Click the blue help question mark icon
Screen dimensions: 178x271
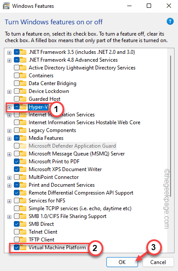click(170, 21)
